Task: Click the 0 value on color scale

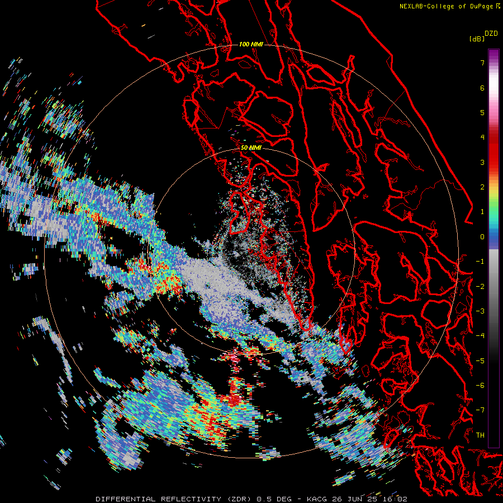Action: [x=482, y=237]
